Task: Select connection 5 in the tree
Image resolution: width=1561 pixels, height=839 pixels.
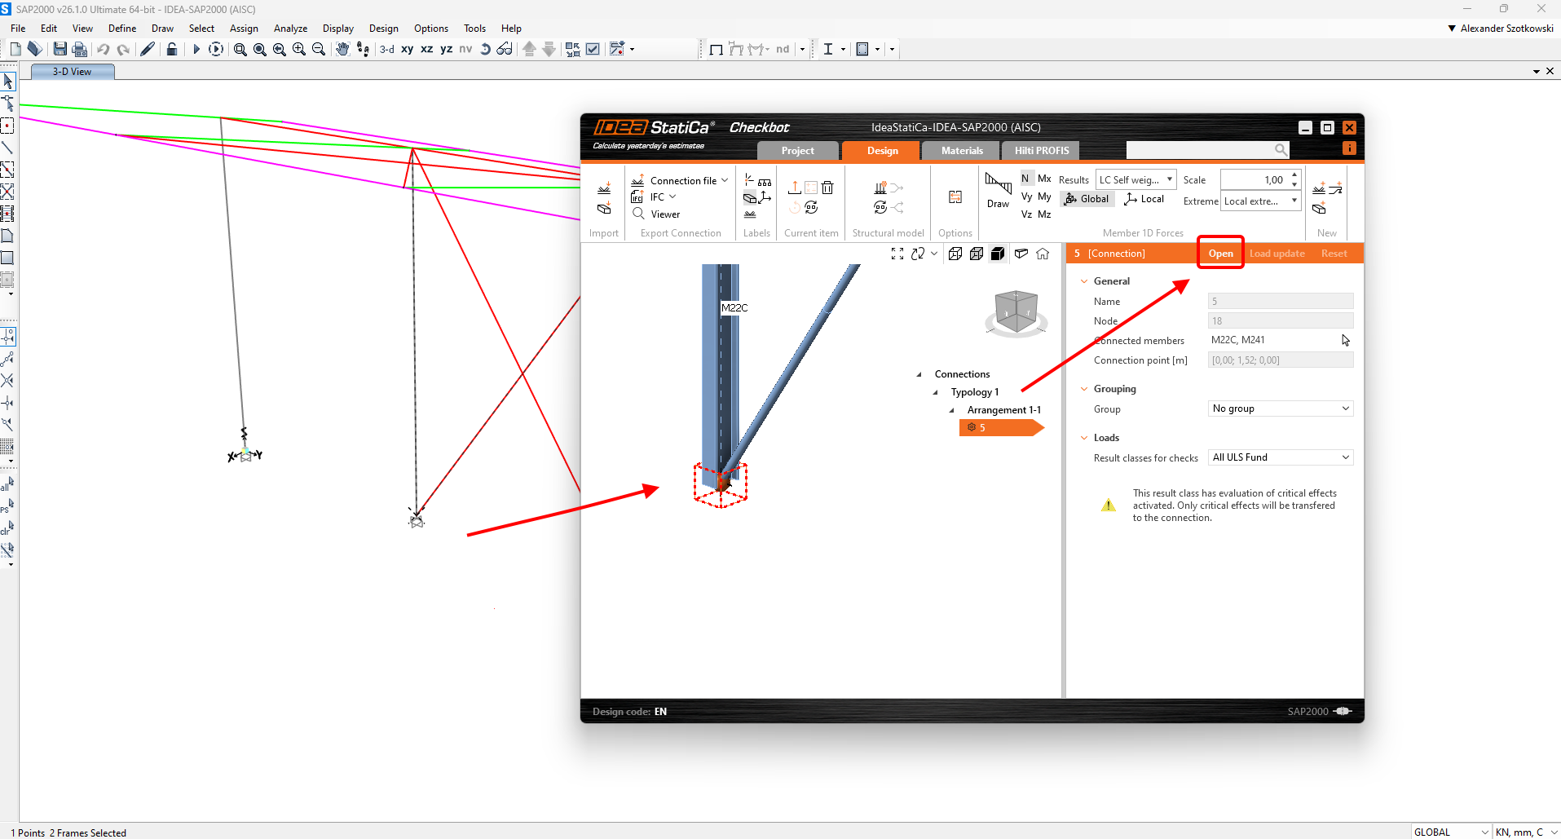Action: (1001, 428)
